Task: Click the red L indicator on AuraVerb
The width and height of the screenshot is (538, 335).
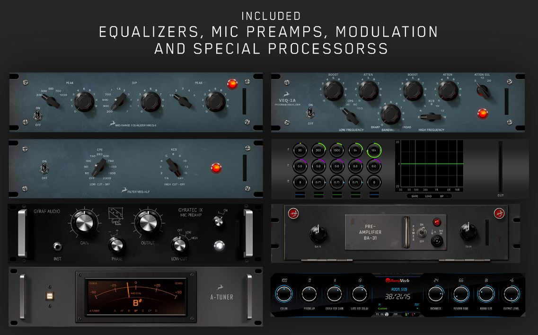Action: [414, 314]
